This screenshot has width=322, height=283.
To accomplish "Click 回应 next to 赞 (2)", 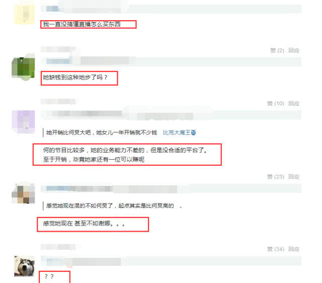I will [x=294, y=50].
